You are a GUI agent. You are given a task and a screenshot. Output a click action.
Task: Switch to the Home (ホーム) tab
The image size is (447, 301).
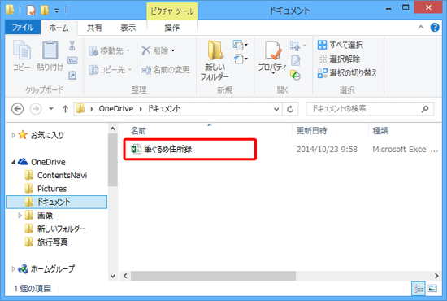(x=59, y=28)
